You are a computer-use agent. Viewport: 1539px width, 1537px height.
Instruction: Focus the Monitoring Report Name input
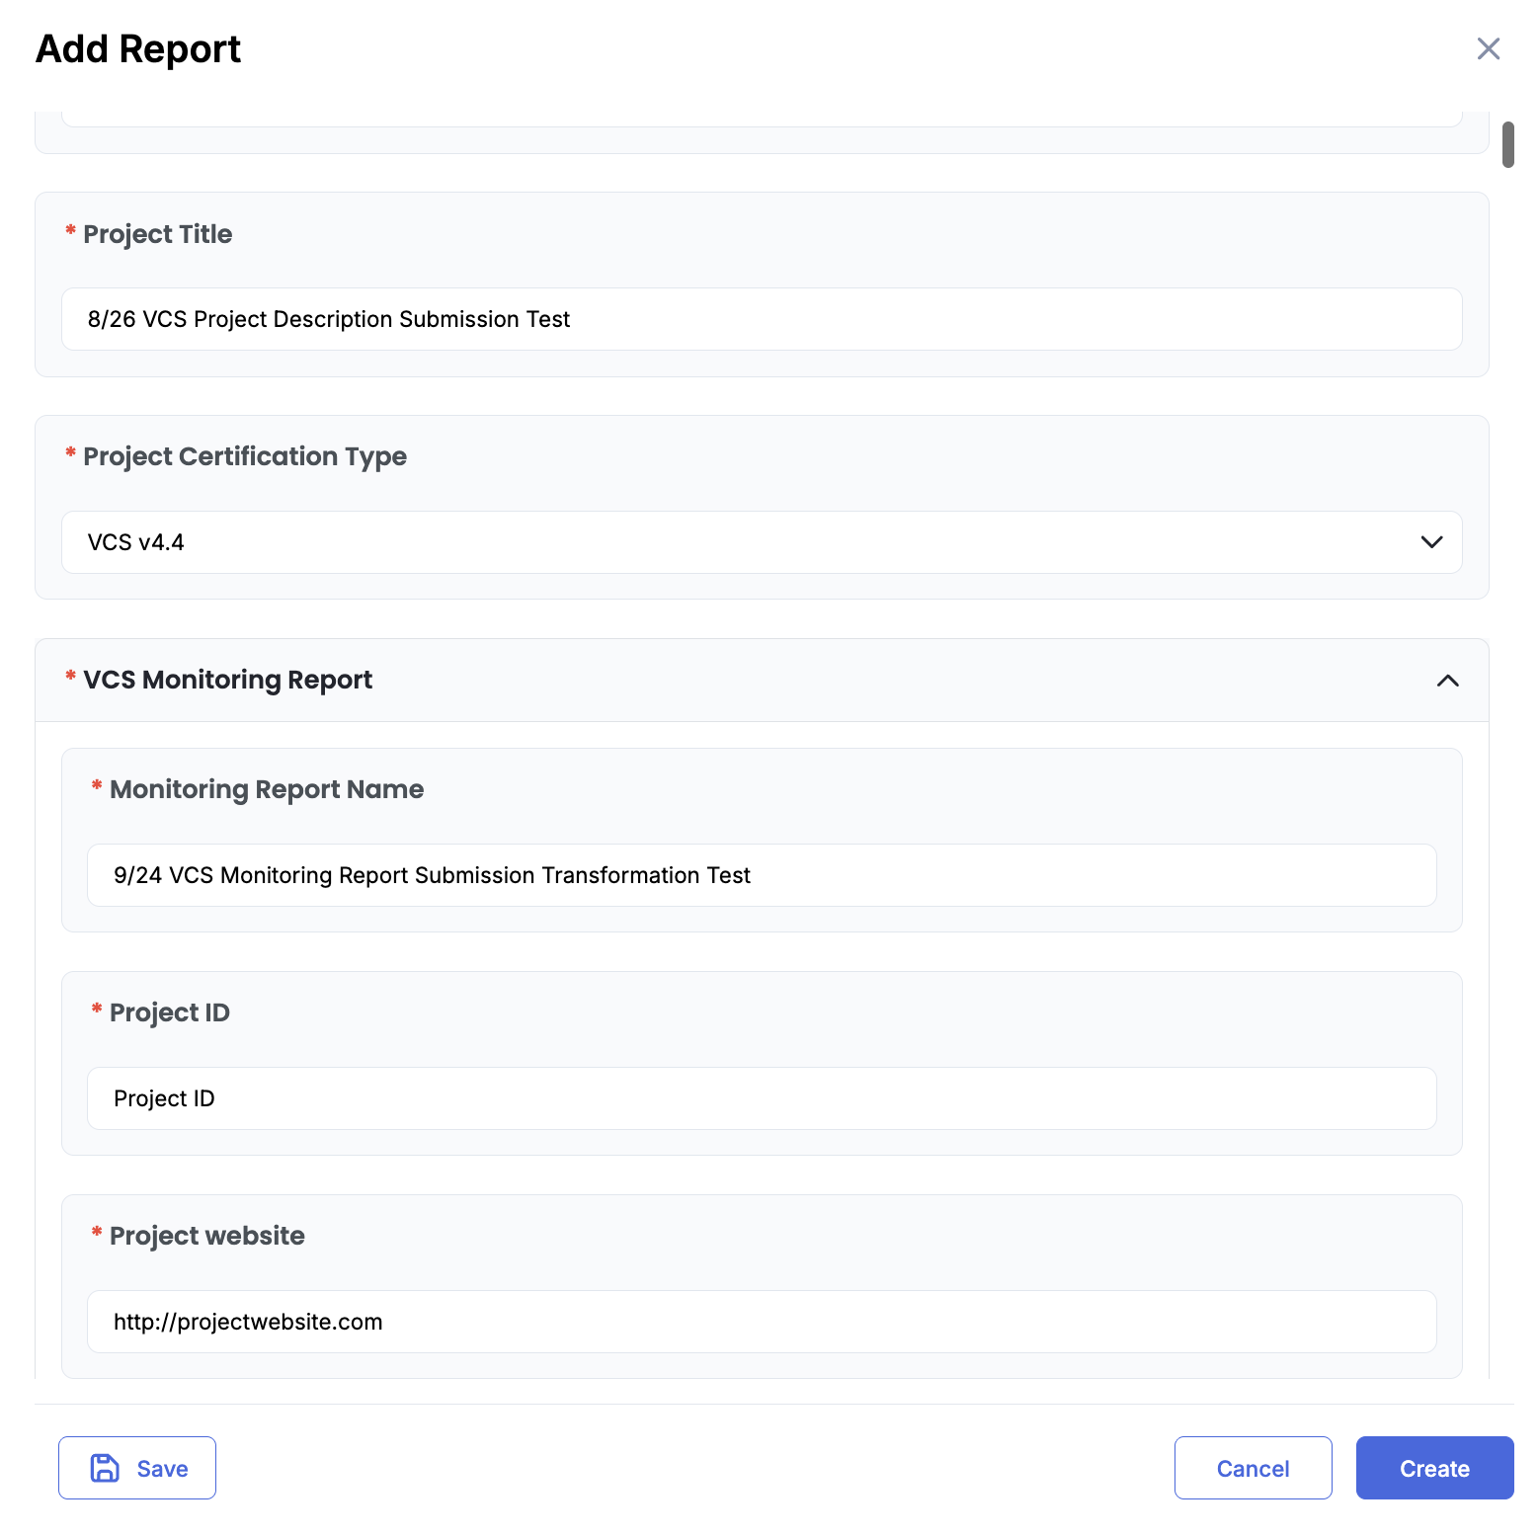coord(761,875)
